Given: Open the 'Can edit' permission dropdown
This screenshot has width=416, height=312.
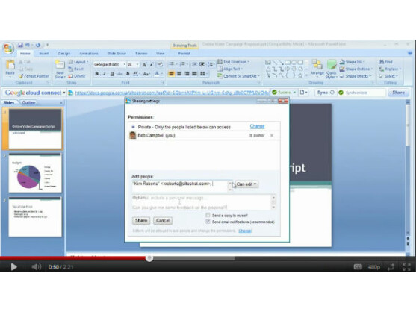Looking at the screenshot, I should [246, 184].
